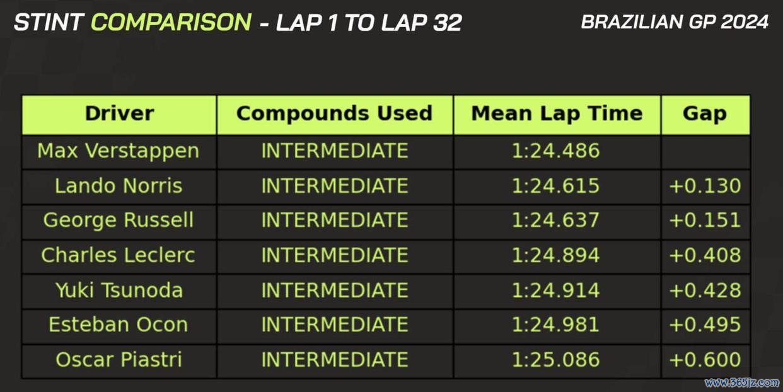Click George Russell in driver column
The width and height of the screenshot is (783, 392).
click(x=119, y=221)
